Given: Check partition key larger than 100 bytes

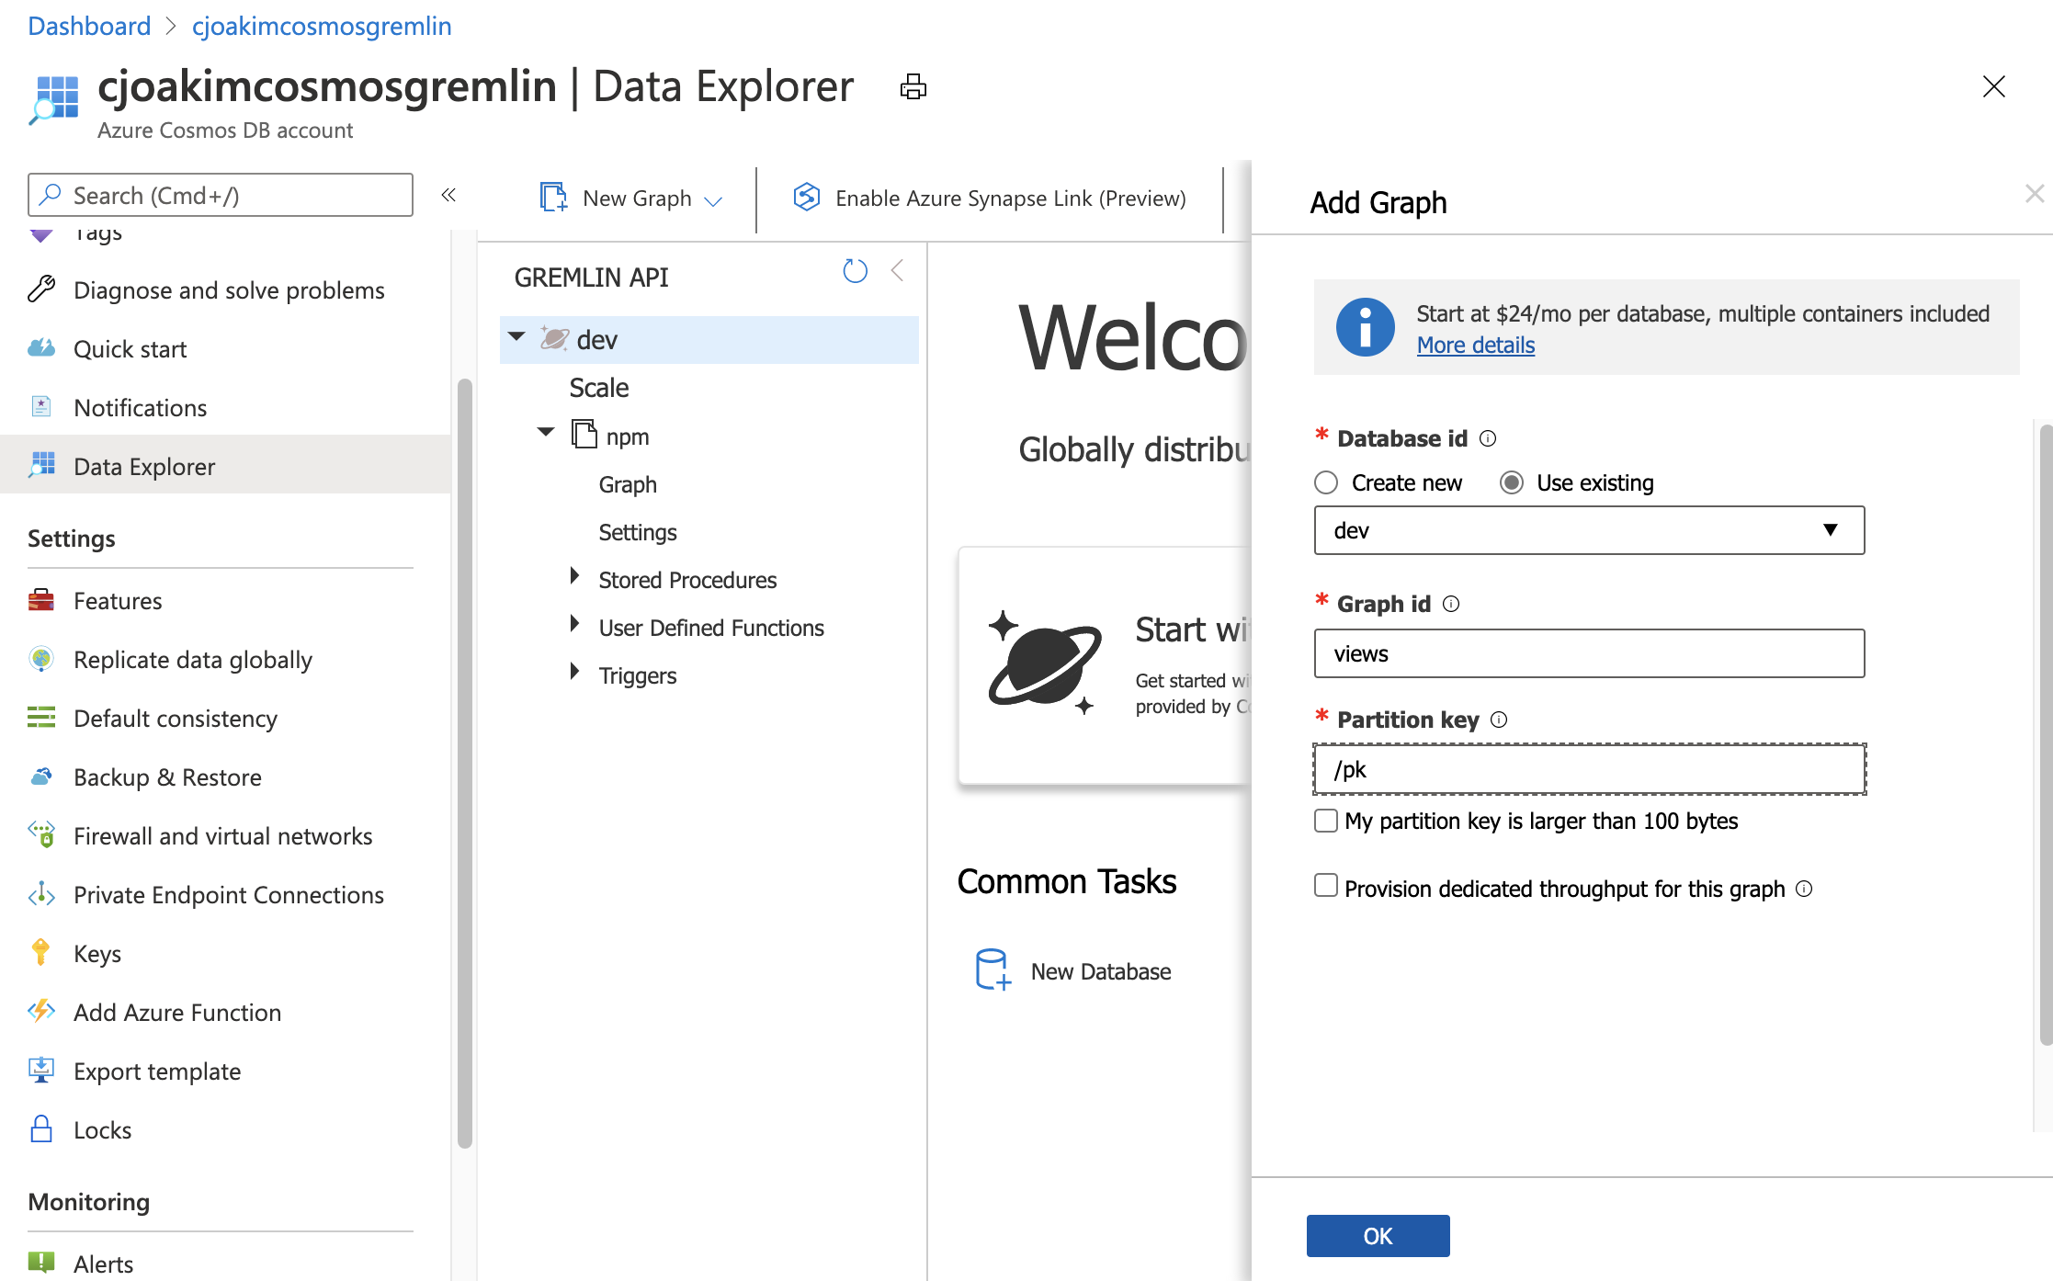Looking at the screenshot, I should (1326, 820).
